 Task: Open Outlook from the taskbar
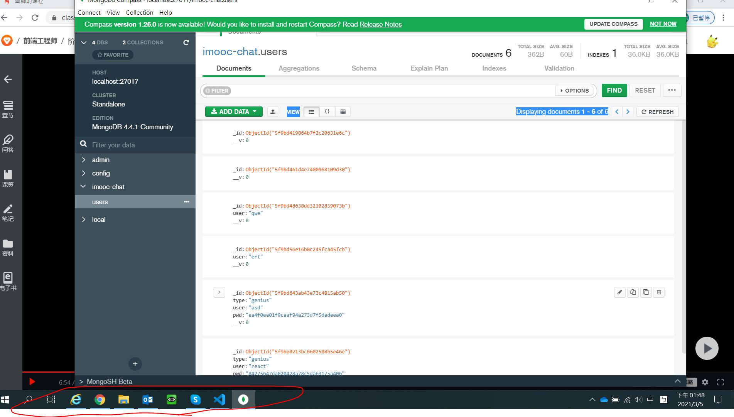point(148,400)
